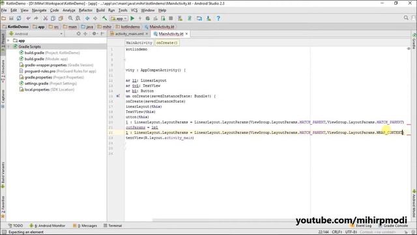This screenshot has height=235, width=417.
Task: Close the MainActivity.kt editor tab
Action: coord(187,34)
